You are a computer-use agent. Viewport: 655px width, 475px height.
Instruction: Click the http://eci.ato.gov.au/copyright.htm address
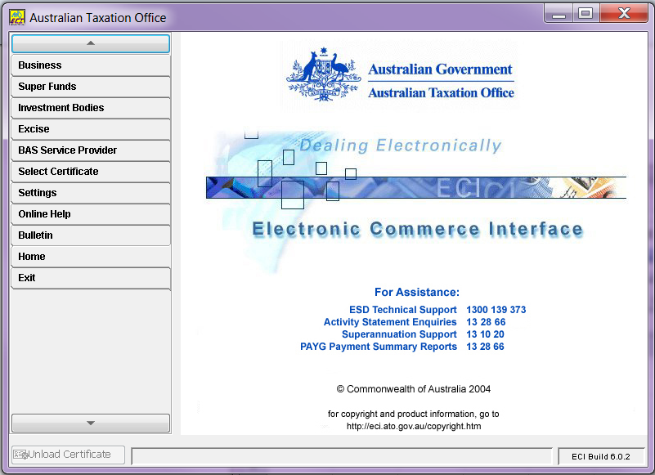tap(414, 426)
